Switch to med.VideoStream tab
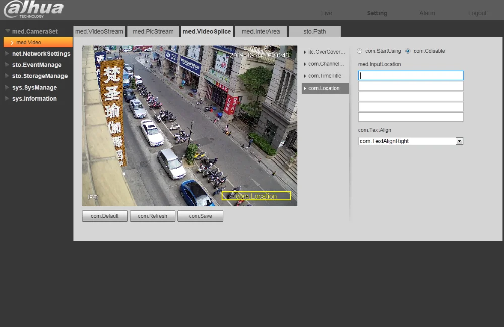504x327 pixels. pyautogui.click(x=99, y=31)
